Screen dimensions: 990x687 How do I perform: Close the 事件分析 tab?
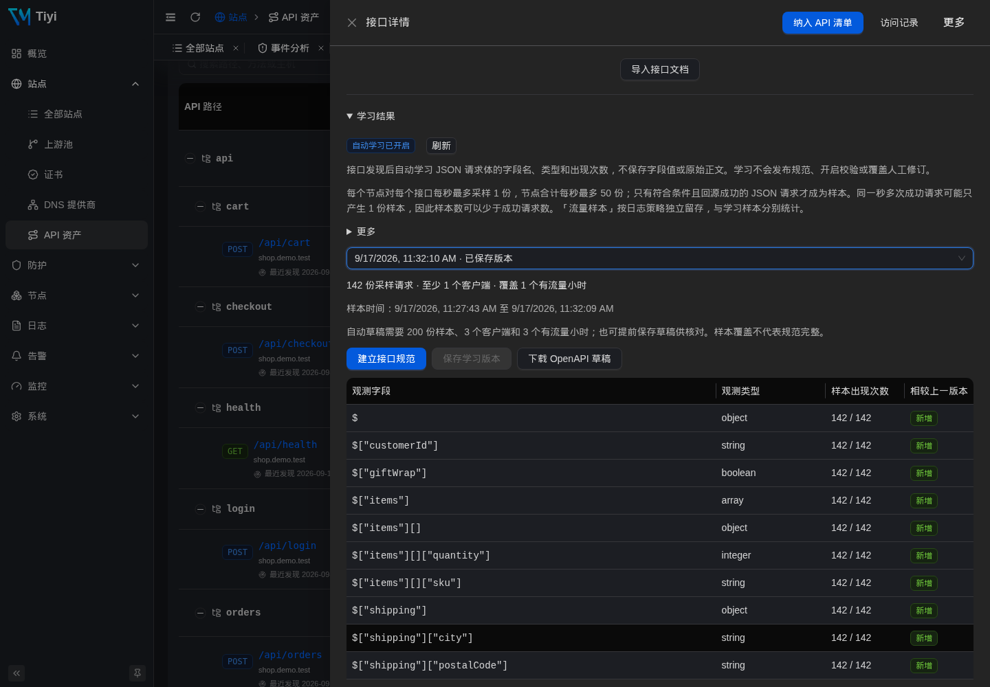[x=321, y=48]
